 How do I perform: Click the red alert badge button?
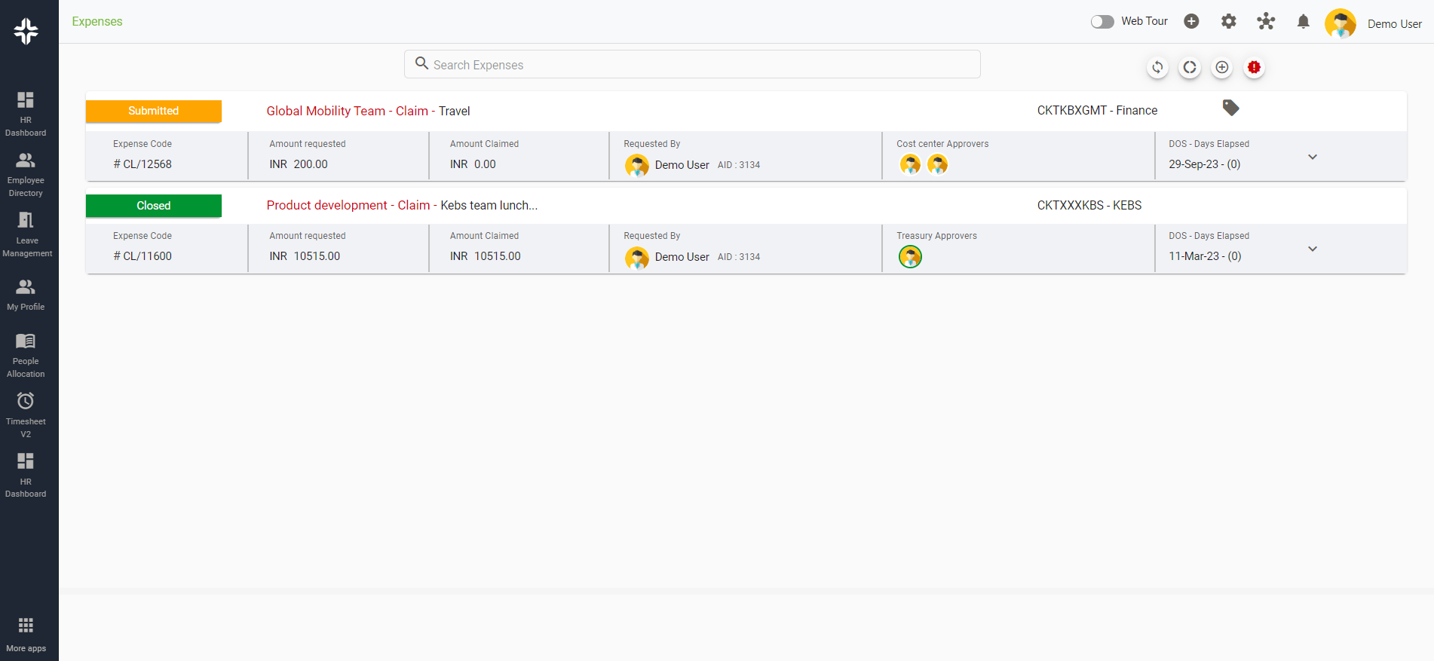[x=1254, y=67]
